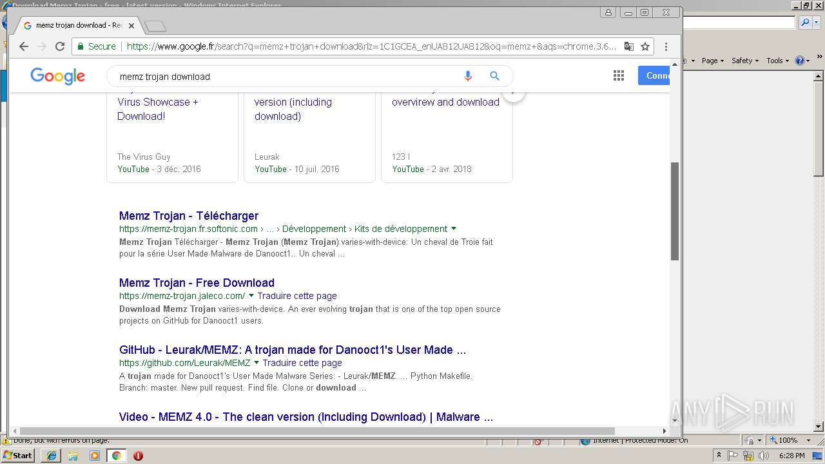Click the network tray icon
The width and height of the screenshot is (825, 464).
pos(749,456)
